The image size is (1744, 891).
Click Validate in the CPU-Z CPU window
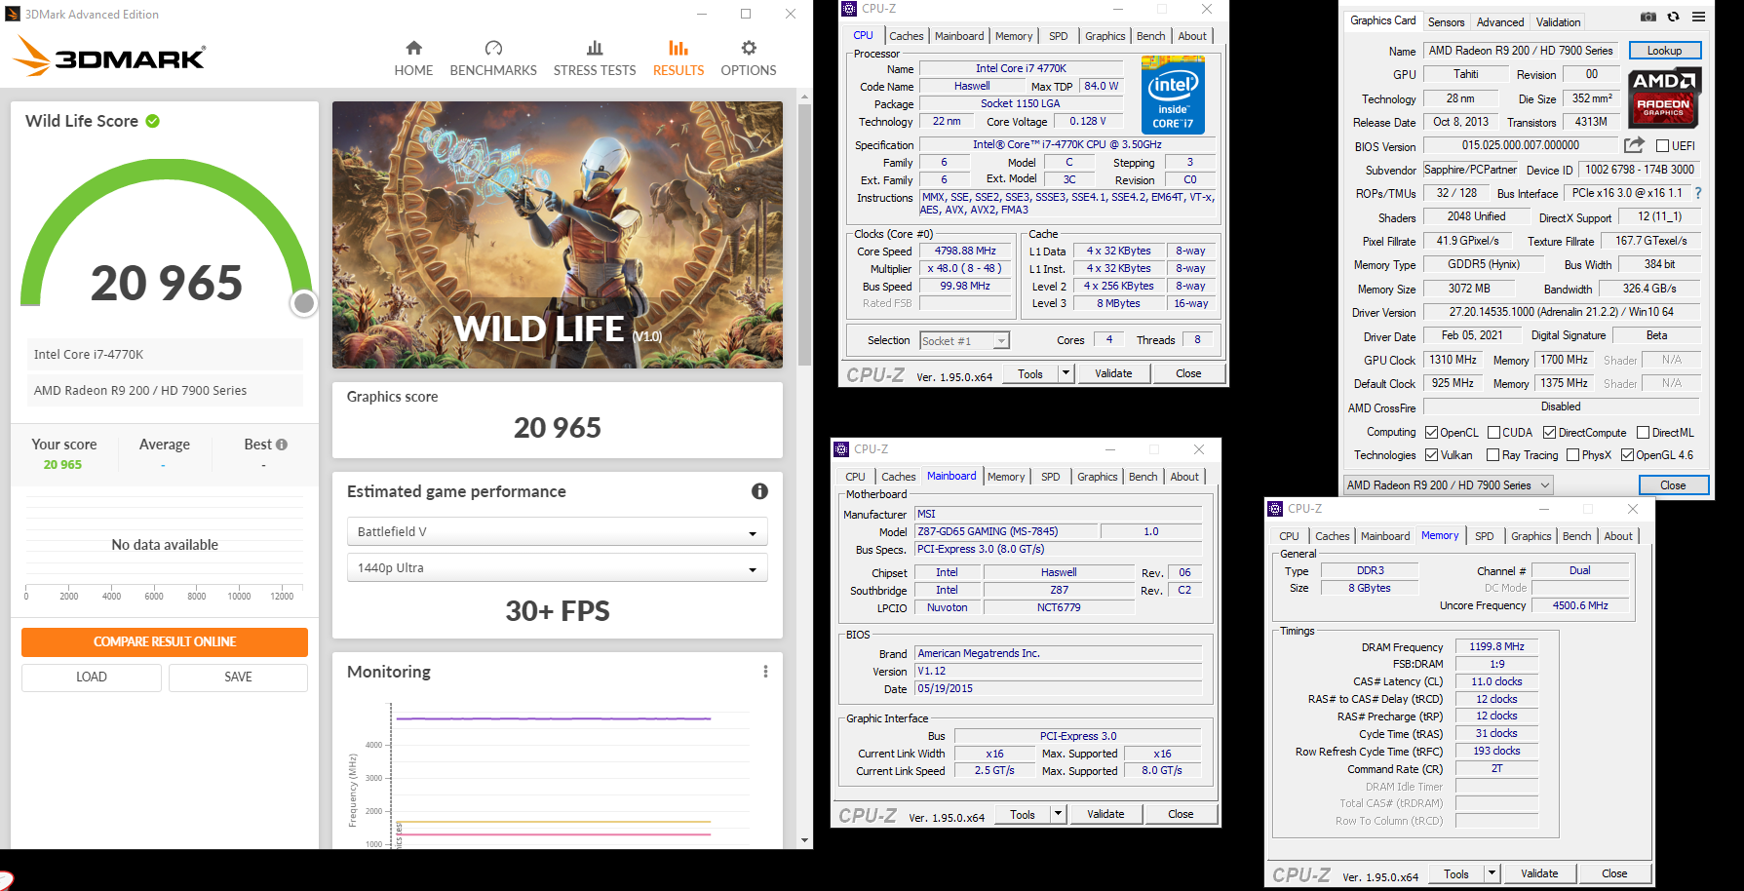[1113, 373]
